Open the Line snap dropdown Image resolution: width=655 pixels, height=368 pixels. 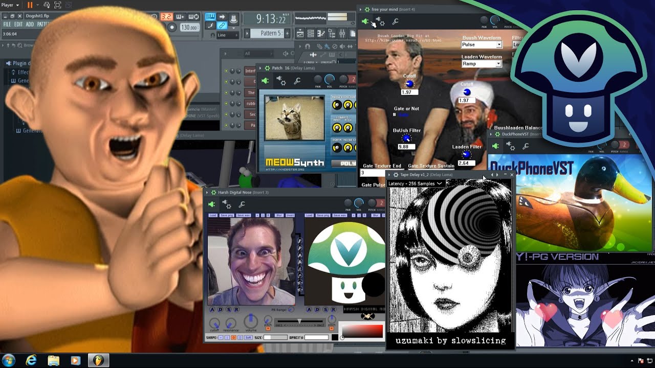(228, 35)
